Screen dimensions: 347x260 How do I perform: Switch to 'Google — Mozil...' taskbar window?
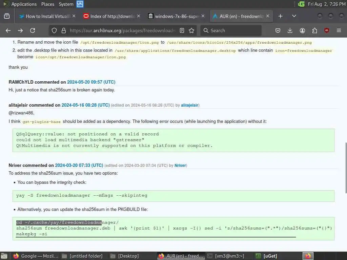point(36,256)
